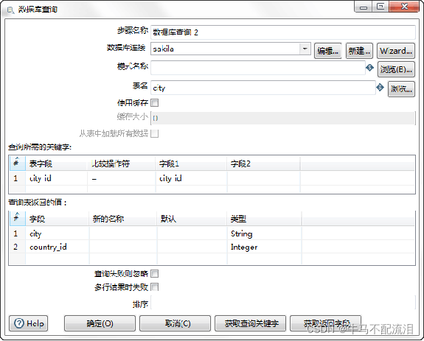The height and width of the screenshot is (341, 424).
Task: Select the Integer type cell
Action: tap(265, 247)
